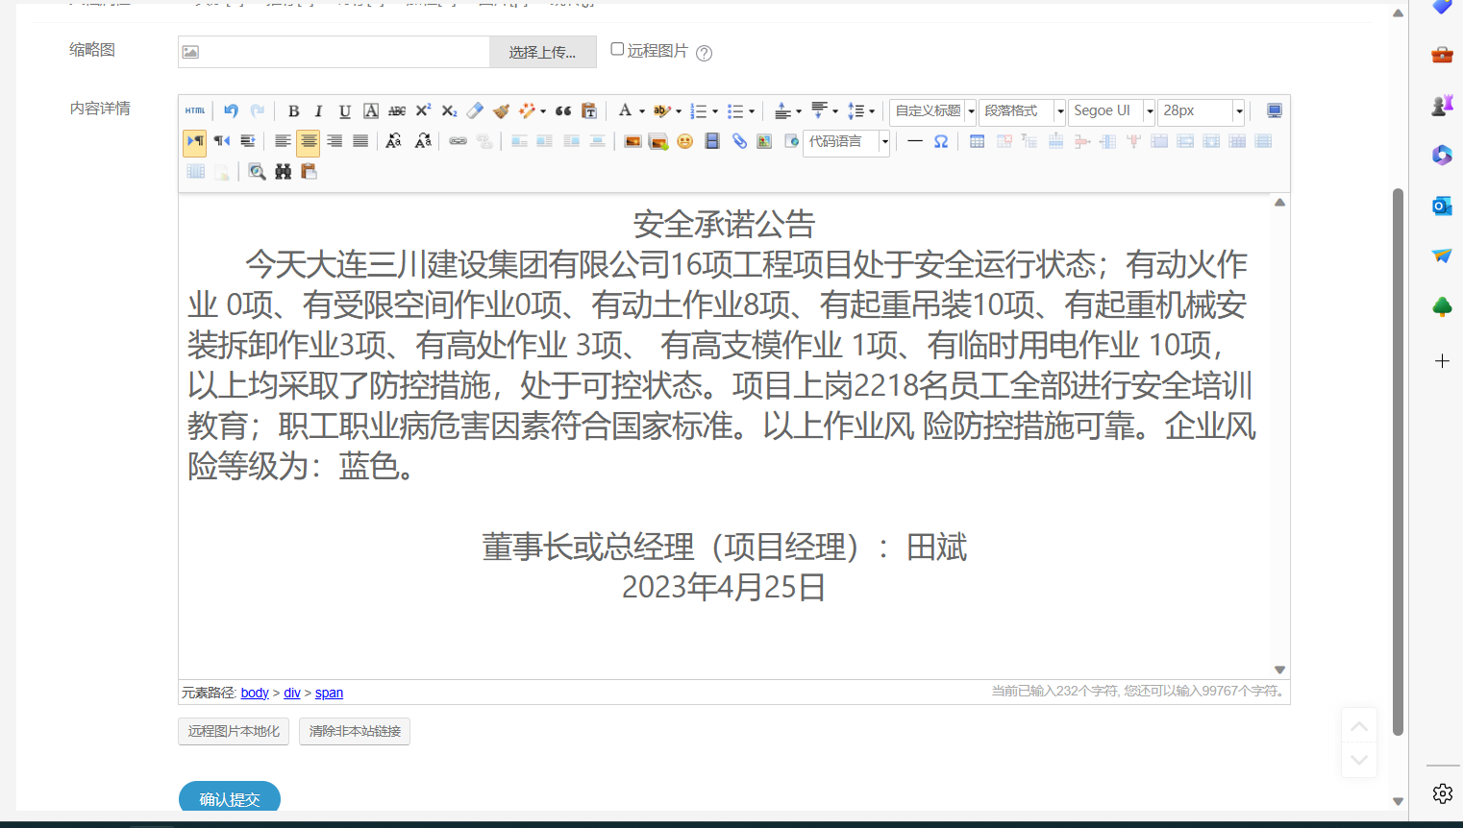Select div in the element path
Image resolution: width=1463 pixels, height=828 pixels.
(x=292, y=693)
